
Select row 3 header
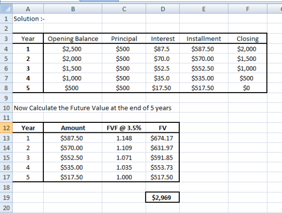pyautogui.click(x=6, y=38)
